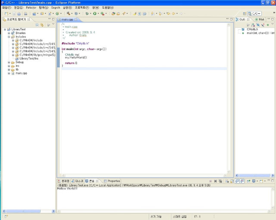The image size is (276, 220).
Task: Expand the lib folder node
Action: pos(9,70)
